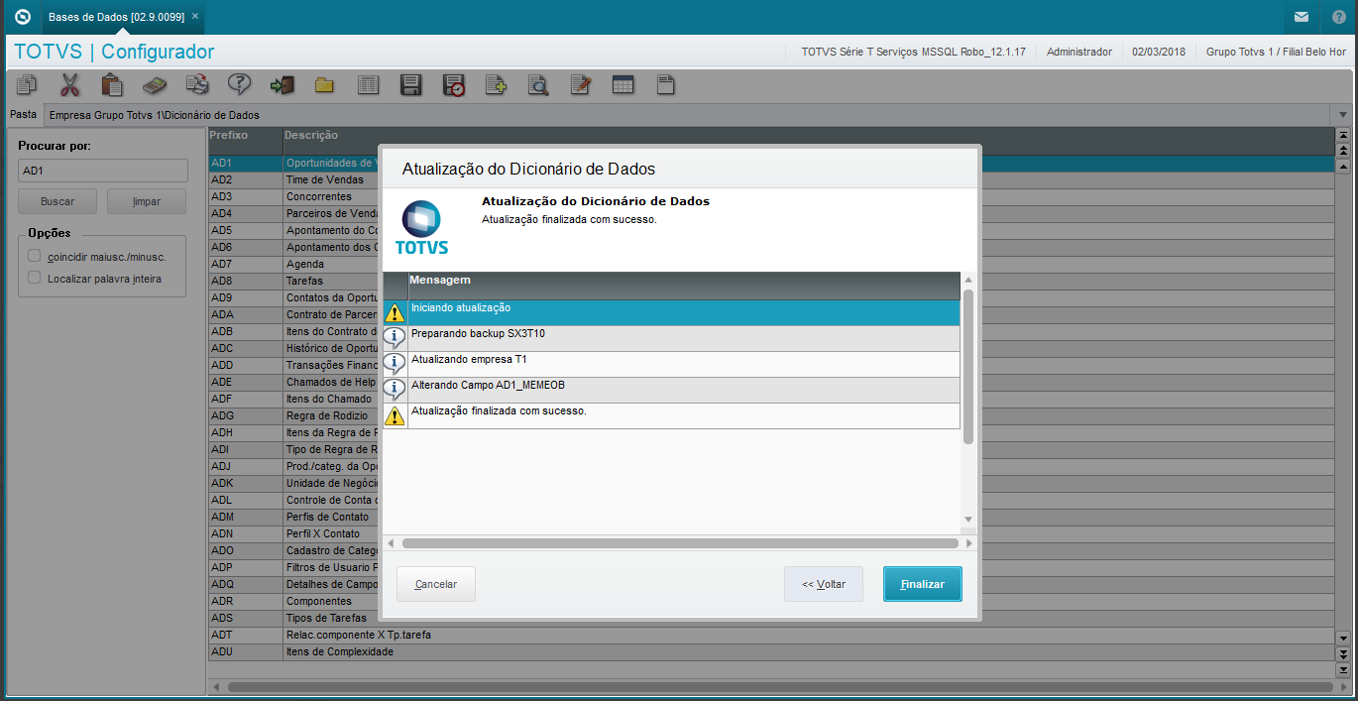Image resolution: width=1358 pixels, height=701 pixels.
Task: Open the Help question mark toolbar icon
Action: click(239, 85)
